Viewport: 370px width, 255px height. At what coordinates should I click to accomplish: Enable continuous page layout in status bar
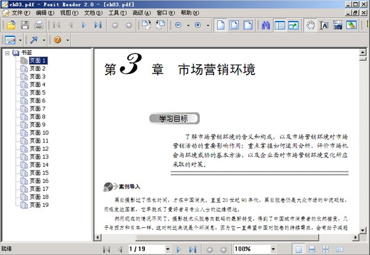pos(312,249)
